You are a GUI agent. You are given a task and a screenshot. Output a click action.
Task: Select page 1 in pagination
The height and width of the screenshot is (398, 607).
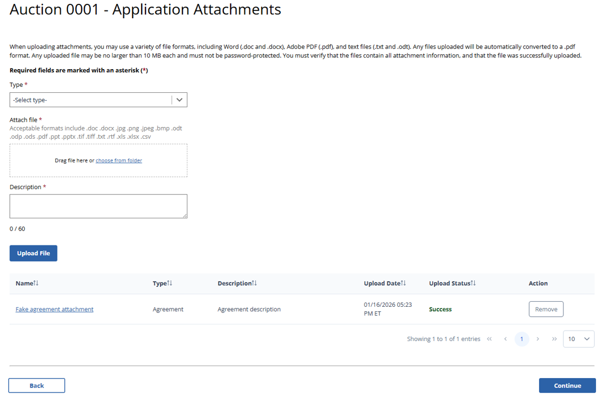(521, 339)
